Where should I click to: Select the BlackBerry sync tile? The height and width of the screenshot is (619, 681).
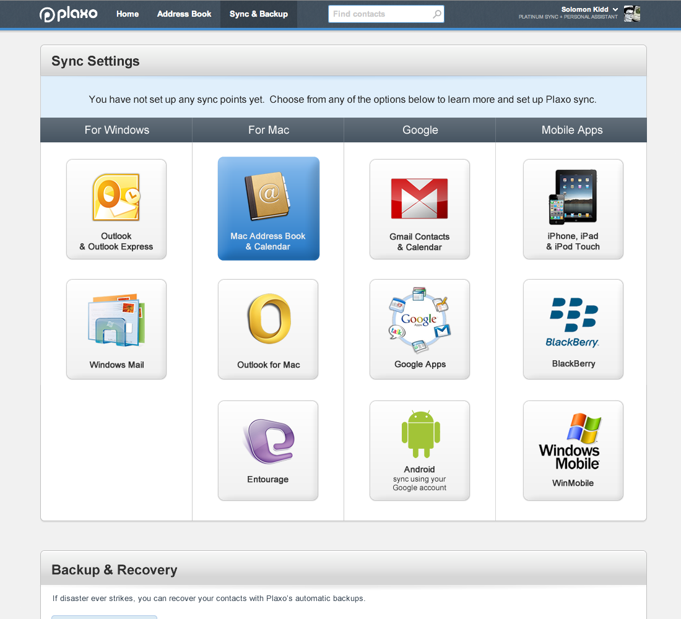tap(573, 329)
